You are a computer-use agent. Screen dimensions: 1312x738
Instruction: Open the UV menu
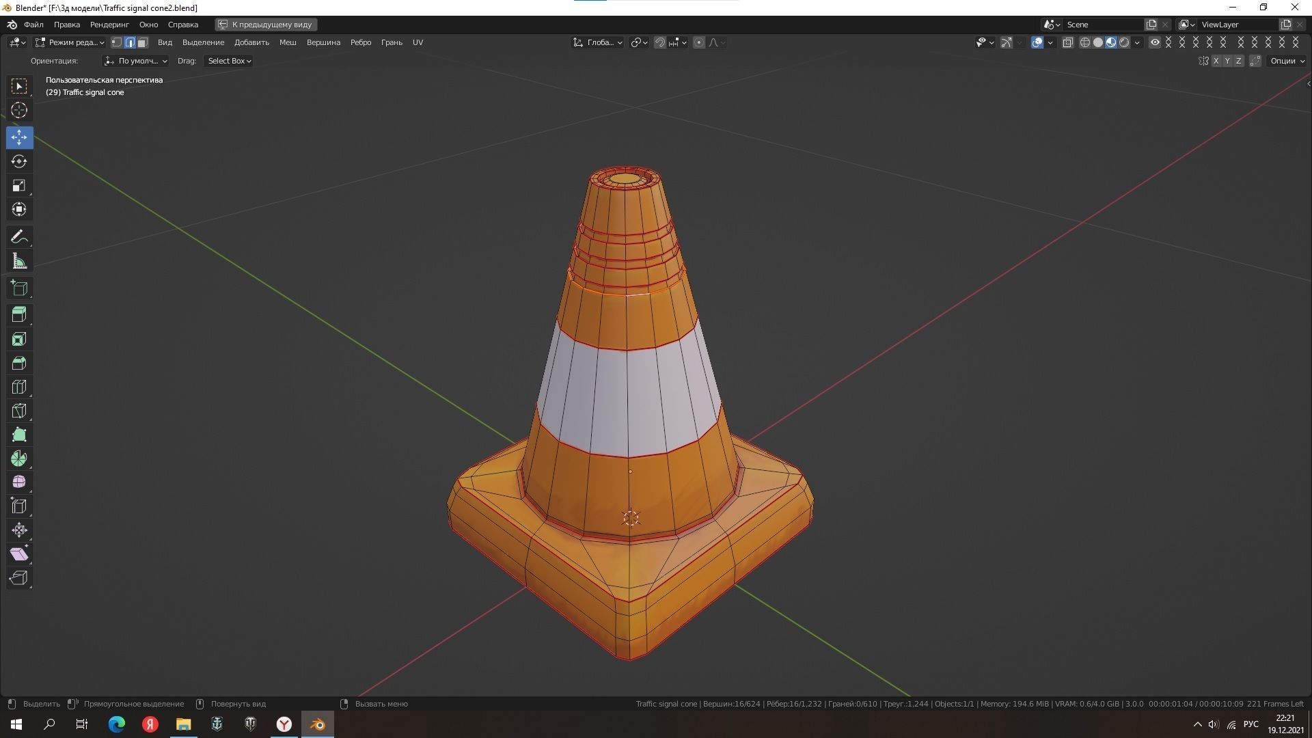coord(418,42)
